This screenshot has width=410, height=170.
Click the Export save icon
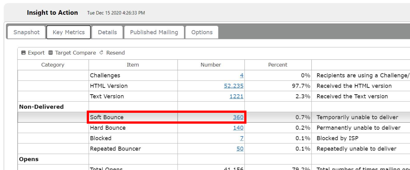coord(23,53)
